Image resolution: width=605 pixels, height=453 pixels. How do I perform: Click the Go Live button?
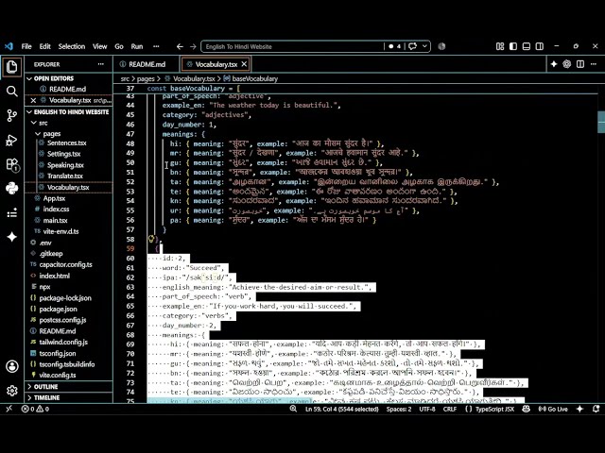click(552, 409)
